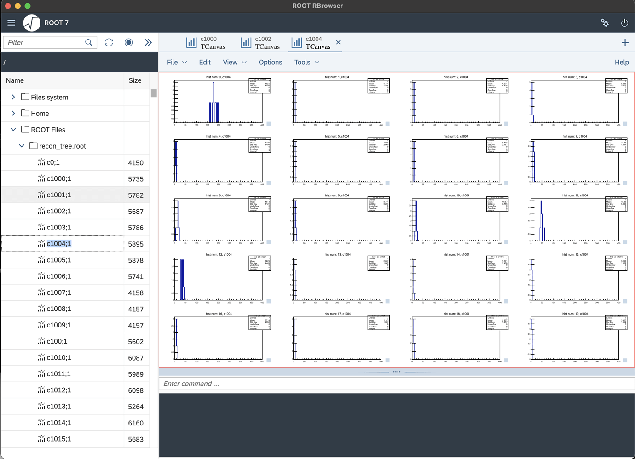The width and height of the screenshot is (635, 459).
Task: Close the c1004 TCanvas tab
Action: [338, 42]
